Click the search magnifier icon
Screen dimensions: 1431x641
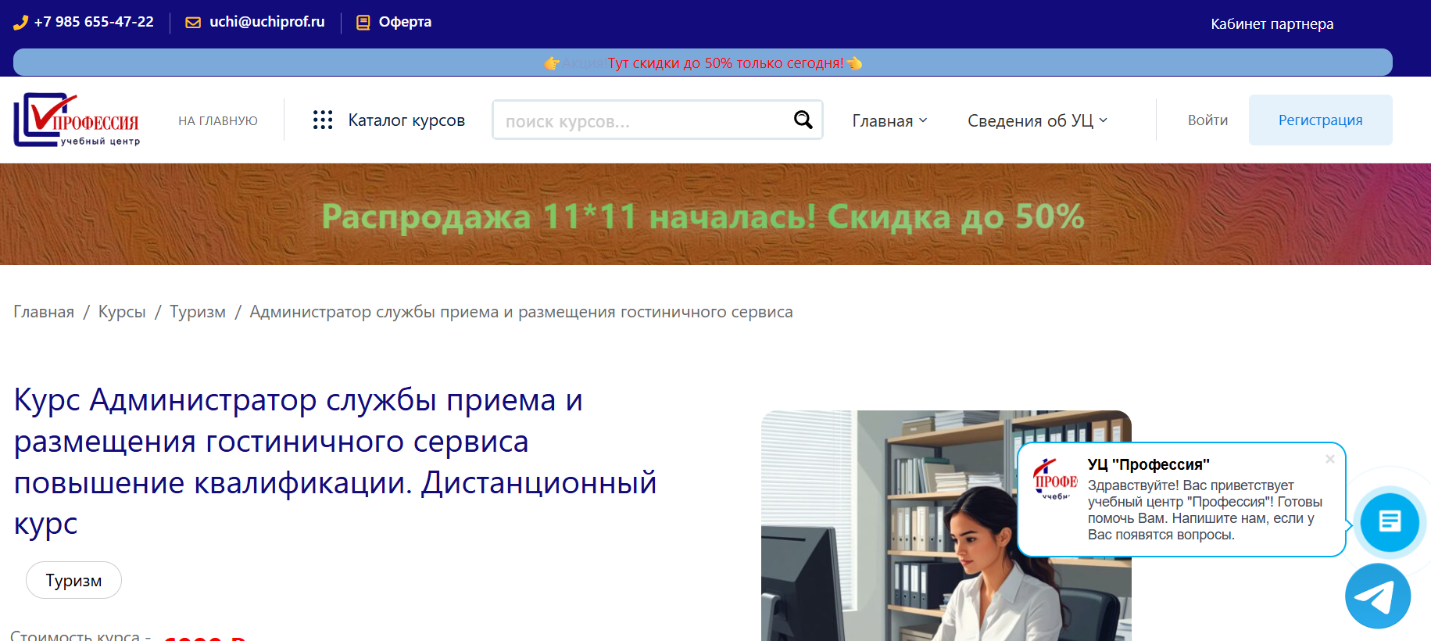click(x=803, y=120)
